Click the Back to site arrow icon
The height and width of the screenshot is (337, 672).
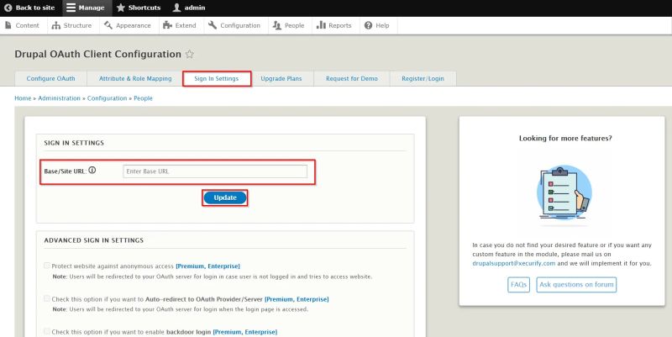point(8,8)
